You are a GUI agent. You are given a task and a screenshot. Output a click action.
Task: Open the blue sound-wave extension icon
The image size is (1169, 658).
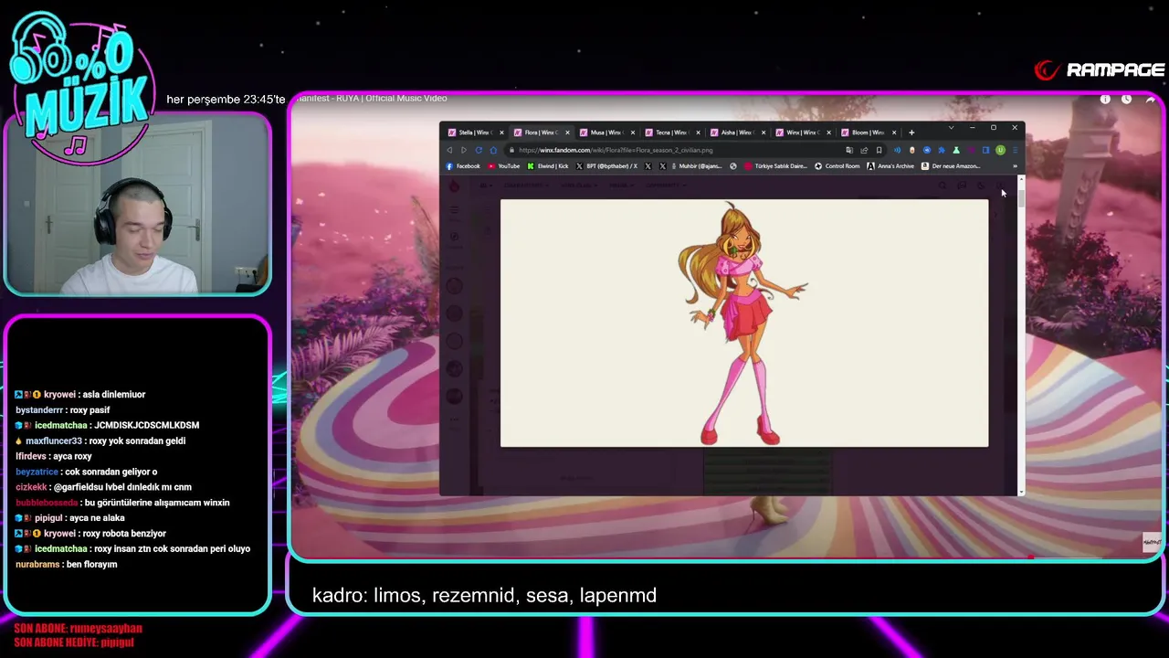tap(897, 150)
